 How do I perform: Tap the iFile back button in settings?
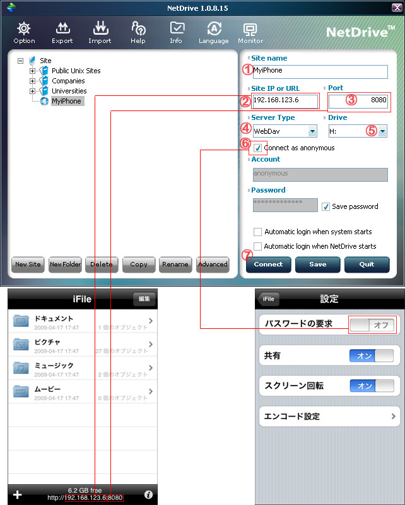click(268, 299)
